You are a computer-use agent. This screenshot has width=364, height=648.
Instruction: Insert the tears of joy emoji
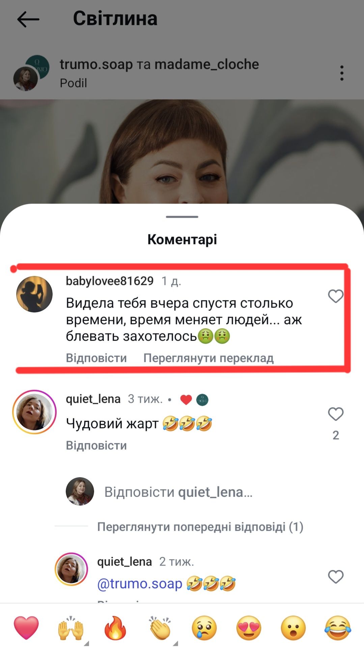coord(338,628)
